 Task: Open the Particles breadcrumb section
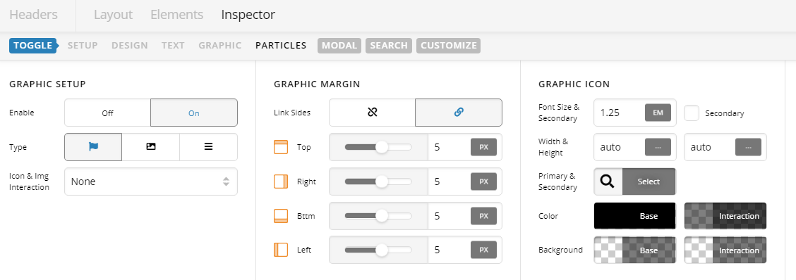point(281,46)
